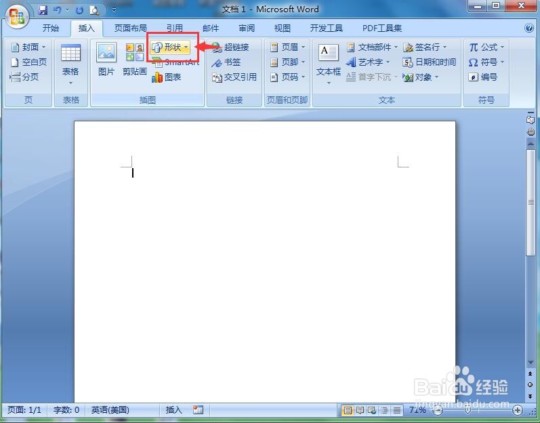Open the 表格 table dropdown
Viewport: 540px width, 423px height.
(70, 64)
